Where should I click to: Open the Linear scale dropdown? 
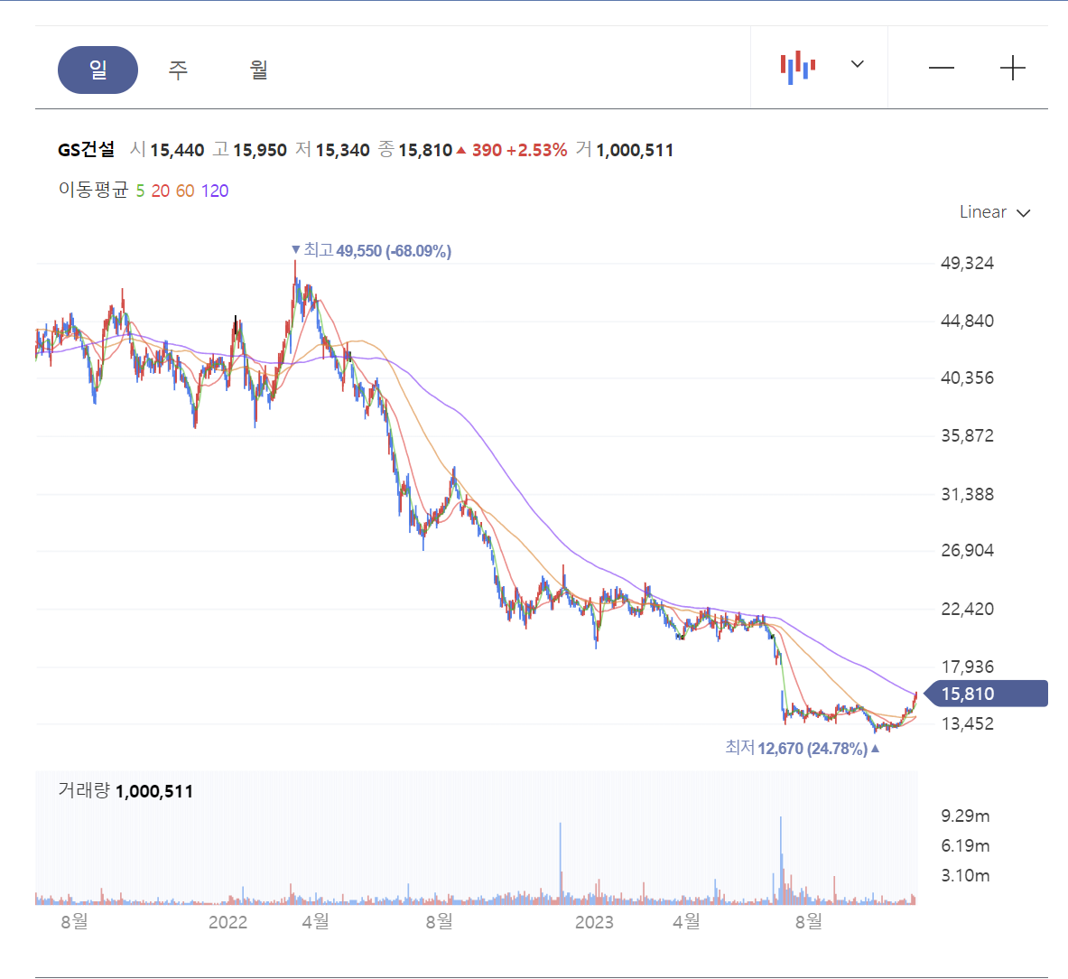[x=995, y=212]
